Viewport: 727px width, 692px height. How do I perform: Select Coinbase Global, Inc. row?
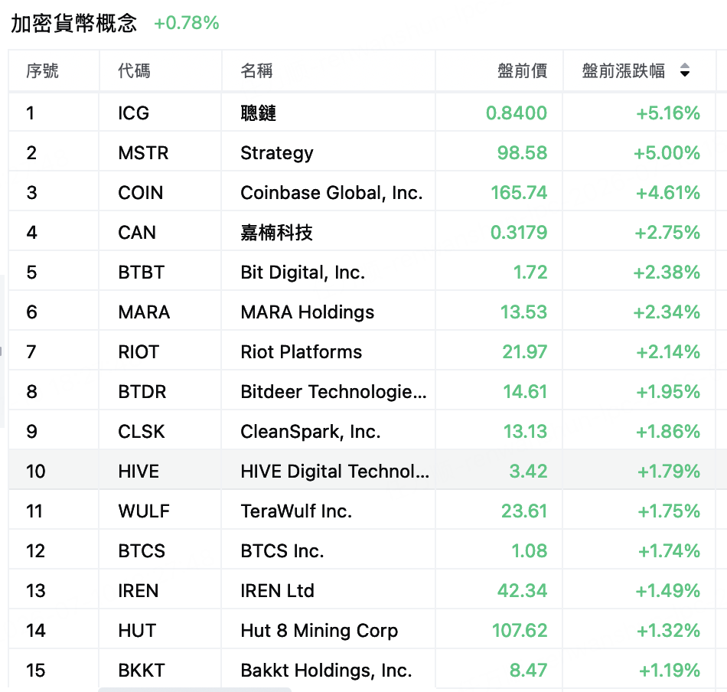click(362, 192)
